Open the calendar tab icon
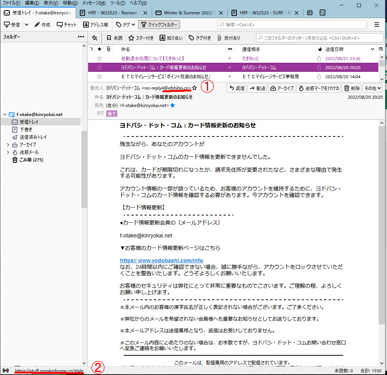This screenshot has width=387, height=375. pos(310,12)
